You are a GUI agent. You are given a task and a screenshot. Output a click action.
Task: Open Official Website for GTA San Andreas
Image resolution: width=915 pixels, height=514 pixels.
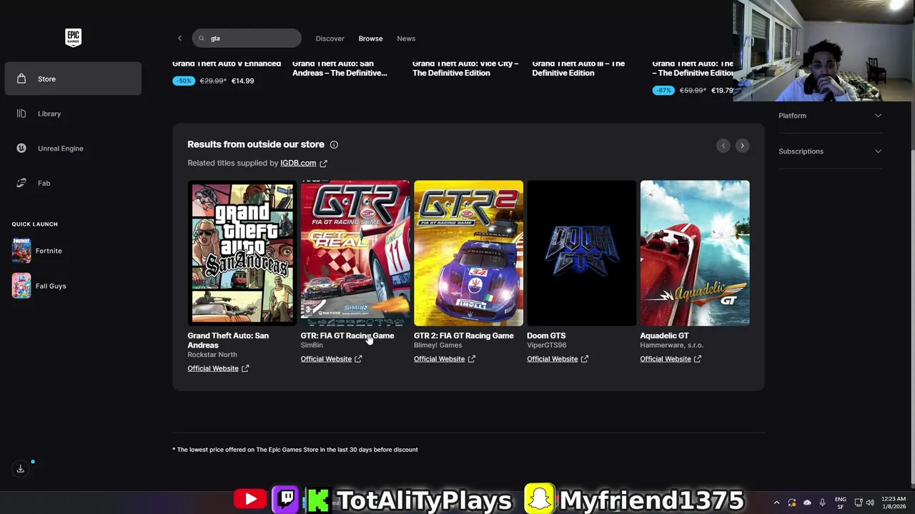[213, 368]
